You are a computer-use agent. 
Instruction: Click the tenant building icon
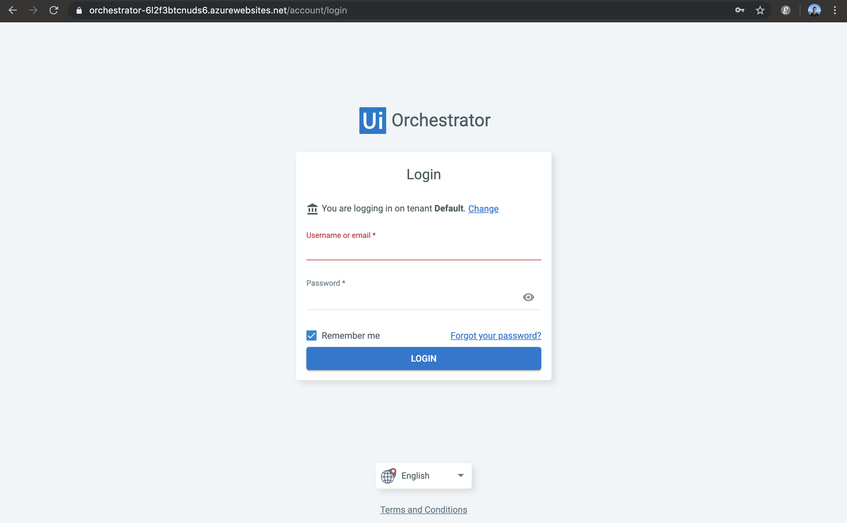point(312,209)
